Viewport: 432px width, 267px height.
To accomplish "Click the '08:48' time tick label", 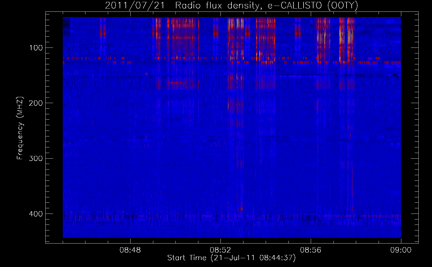I will [130, 250].
